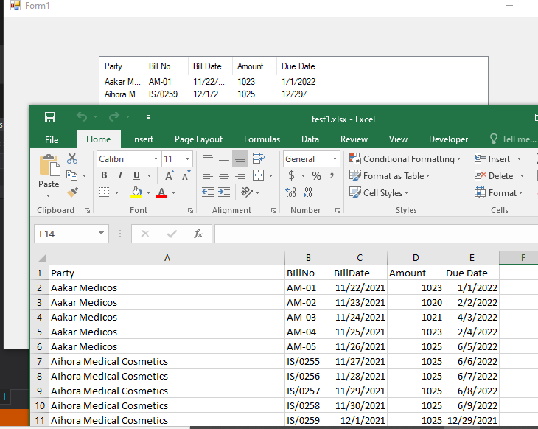Switch to the Data tab
The height and width of the screenshot is (429, 538).
click(x=310, y=139)
